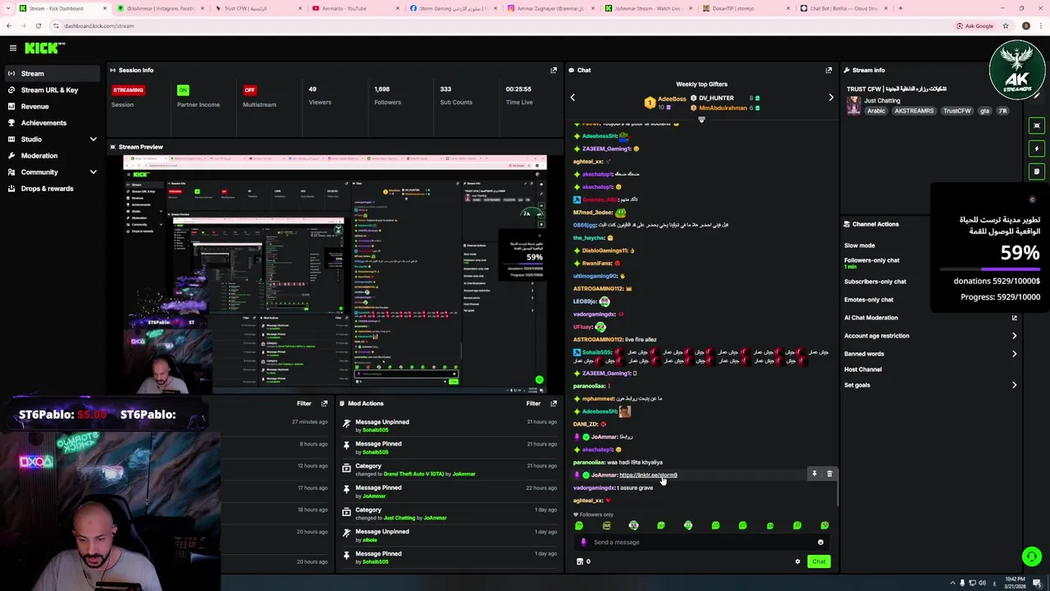Click the note icon on right edge
Image resolution: width=1050 pixels, height=591 pixels.
tap(1037, 172)
